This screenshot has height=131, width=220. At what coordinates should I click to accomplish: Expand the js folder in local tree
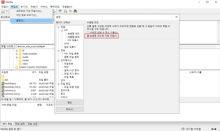pos(17,51)
